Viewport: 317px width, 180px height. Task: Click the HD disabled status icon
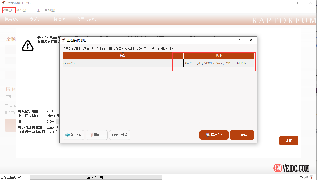(x=306, y=177)
